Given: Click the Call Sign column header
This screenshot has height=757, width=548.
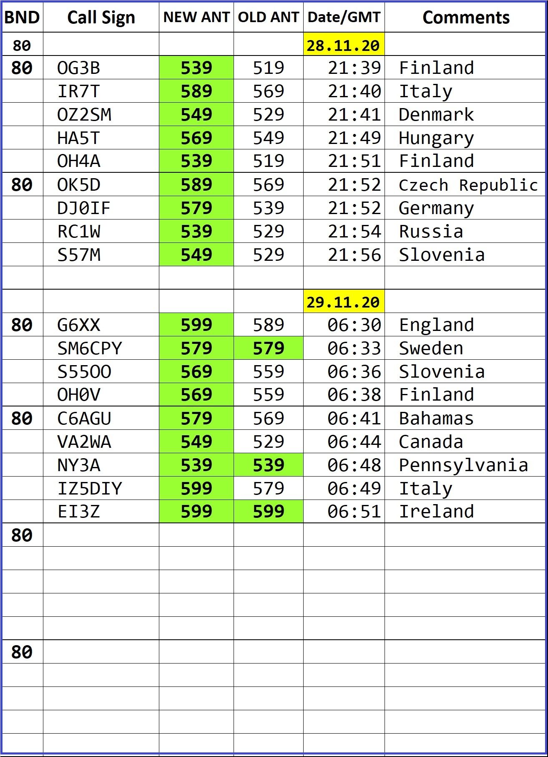Looking at the screenshot, I should pyautogui.click(x=101, y=18).
